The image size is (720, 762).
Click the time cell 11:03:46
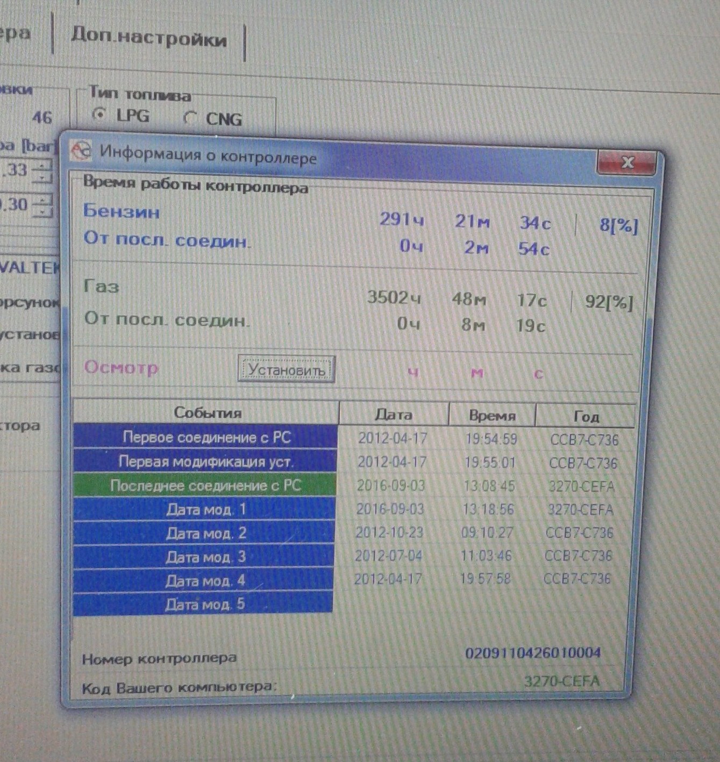(x=486, y=556)
